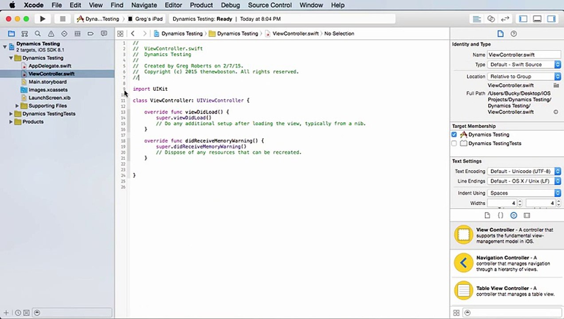
Task: Increase the tab width stepper
Action: coord(520,202)
